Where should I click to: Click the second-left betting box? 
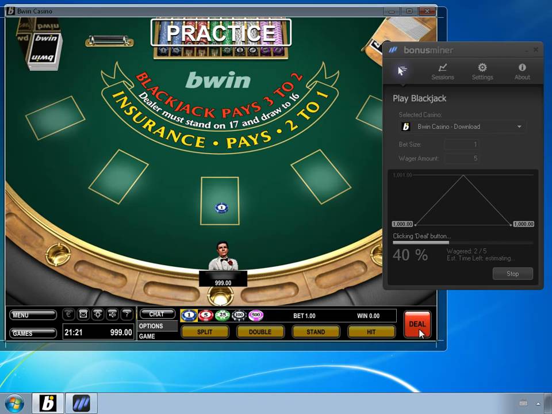pyautogui.click(x=118, y=177)
